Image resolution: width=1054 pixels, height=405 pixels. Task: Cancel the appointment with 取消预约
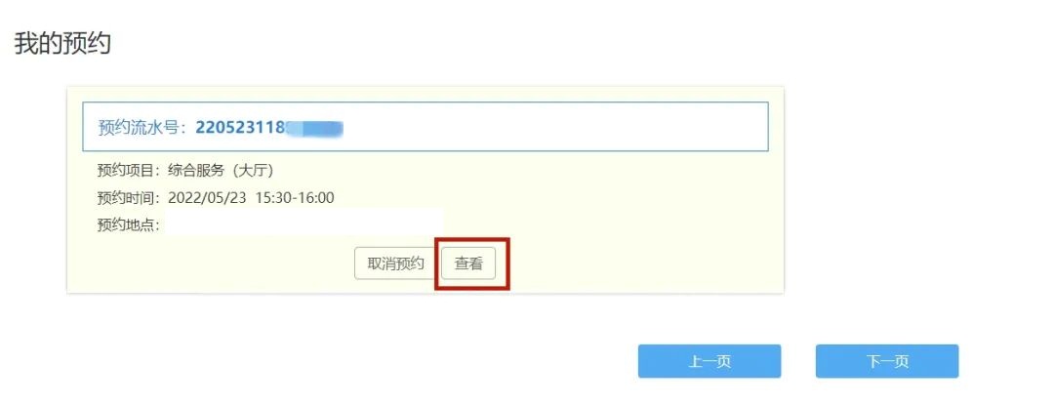coord(395,263)
